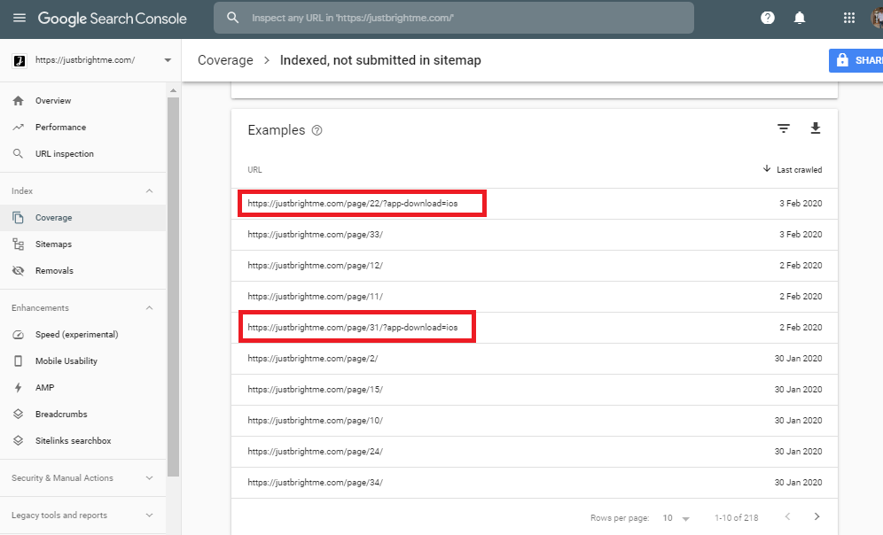Open the user account avatar
Image resolution: width=883 pixels, height=535 pixels.
tap(877, 18)
